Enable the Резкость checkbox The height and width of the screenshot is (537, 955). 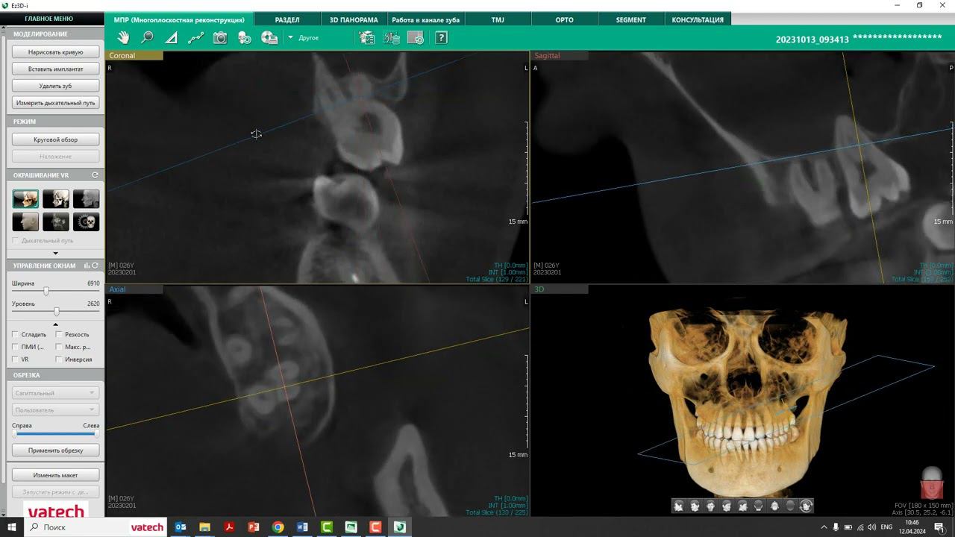tap(59, 335)
